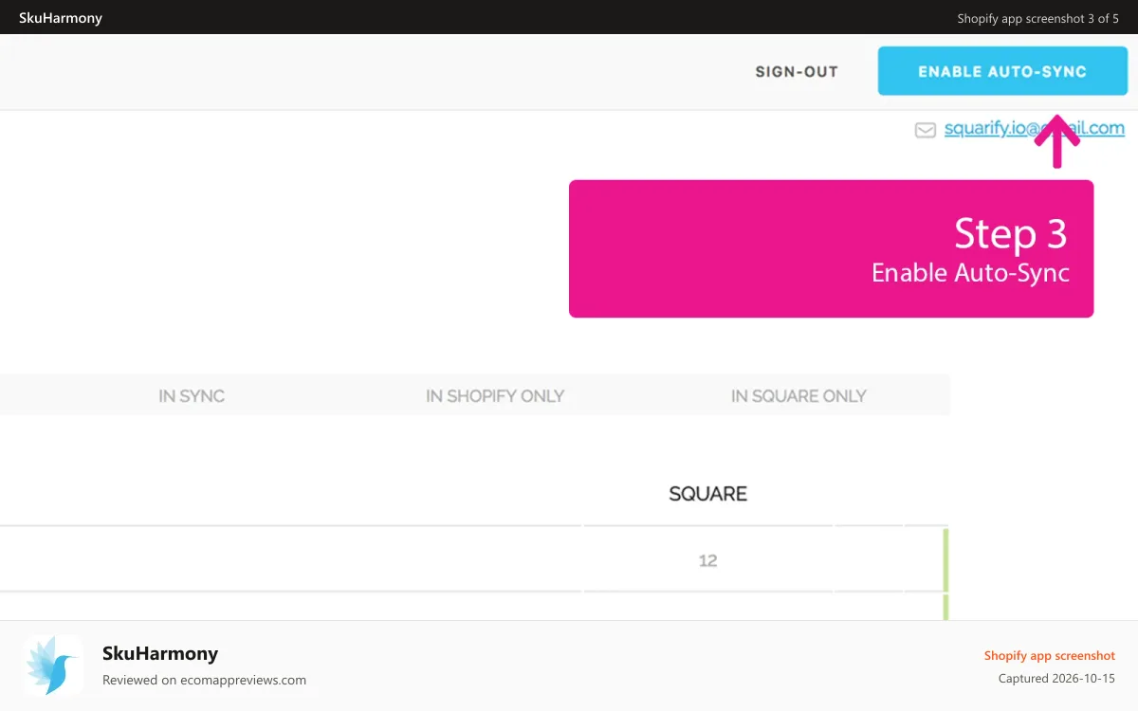Click the envelope mail icon
Screen dimensions: 1138x711
pyautogui.click(x=925, y=131)
